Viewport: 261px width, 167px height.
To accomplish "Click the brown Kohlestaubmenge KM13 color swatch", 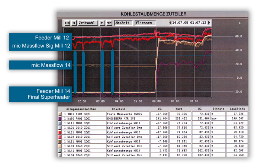I will [x=60, y=142].
